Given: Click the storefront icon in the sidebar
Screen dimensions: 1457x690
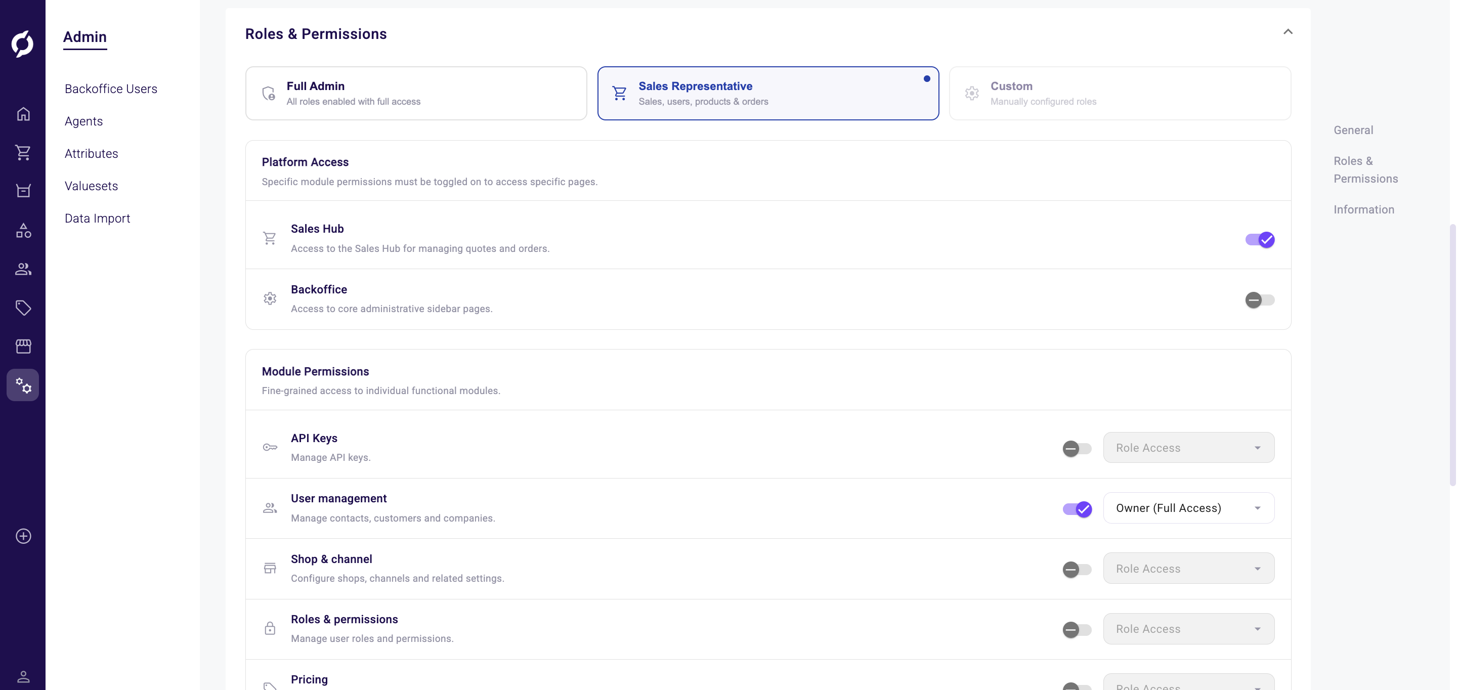Looking at the screenshot, I should [23, 346].
